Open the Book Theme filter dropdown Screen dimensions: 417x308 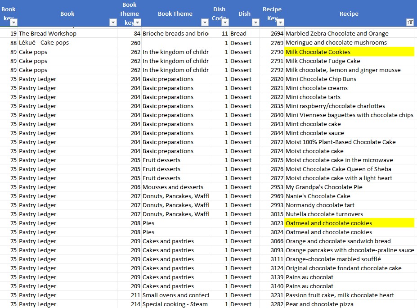[x=205, y=23]
